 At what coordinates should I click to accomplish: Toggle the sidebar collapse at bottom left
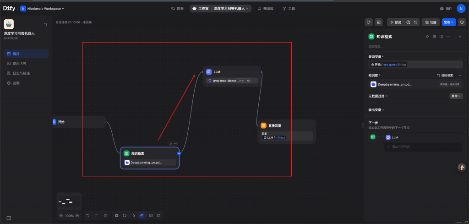pyautogui.click(x=9, y=218)
